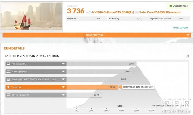
Task: Click the trophy icon on This score
Action: click(x=8, y=87)
